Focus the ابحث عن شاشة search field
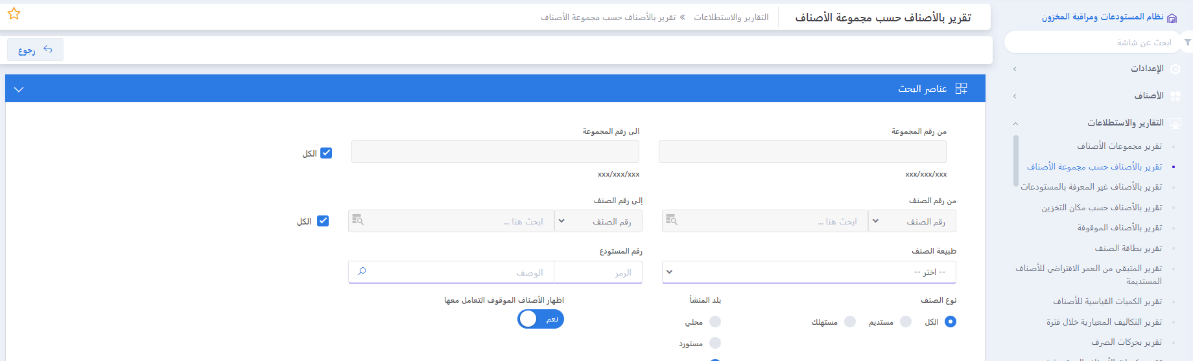Screen dimensions: 1193x361 (x=1093, y=42)
